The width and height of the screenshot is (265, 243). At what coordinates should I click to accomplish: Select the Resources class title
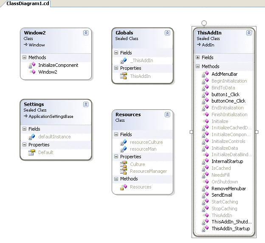pyautogui.click(x=128, y=114)
